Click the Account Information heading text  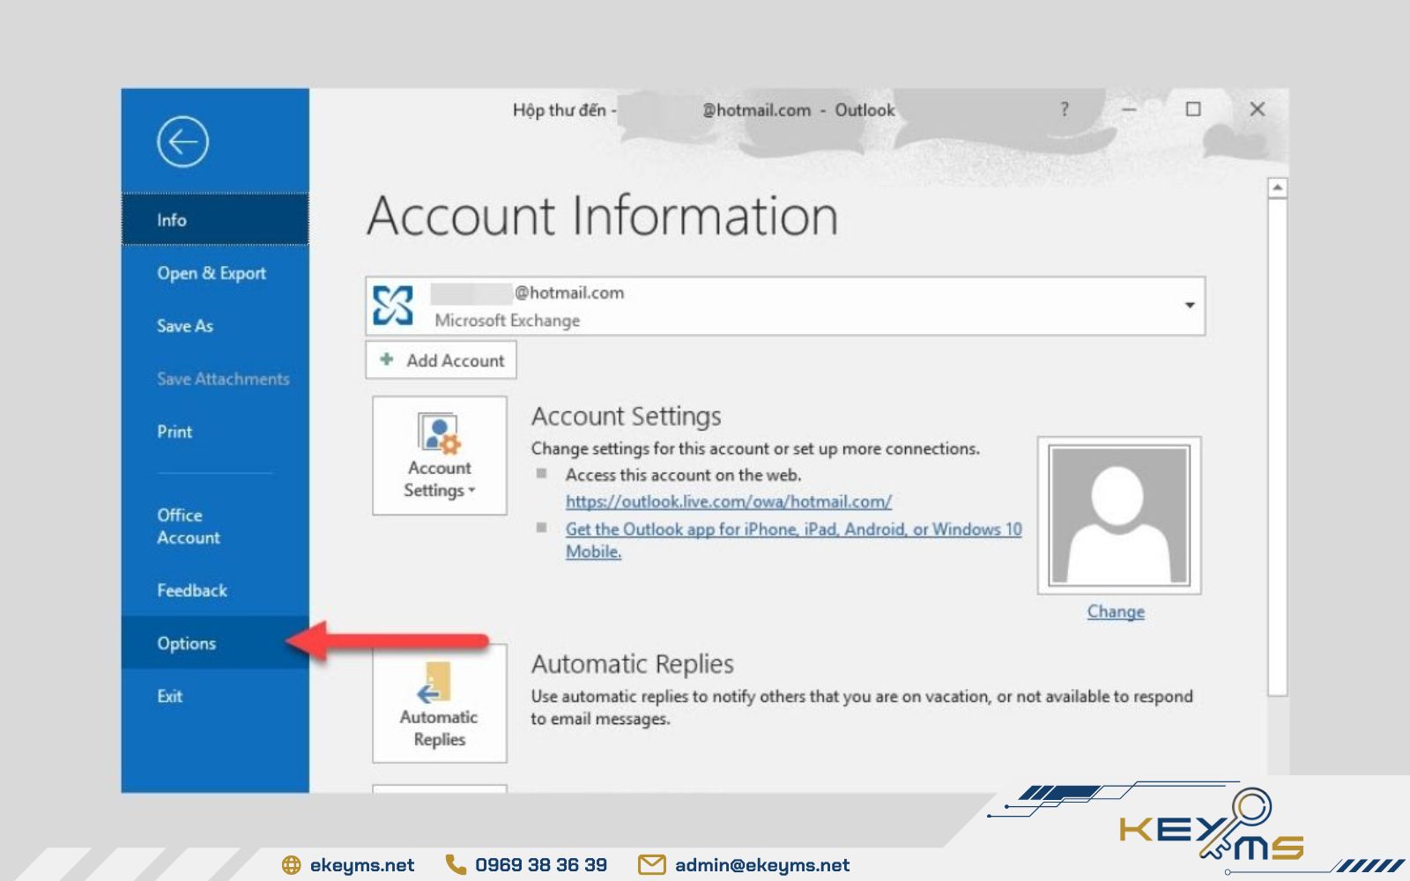coord(603,216)
